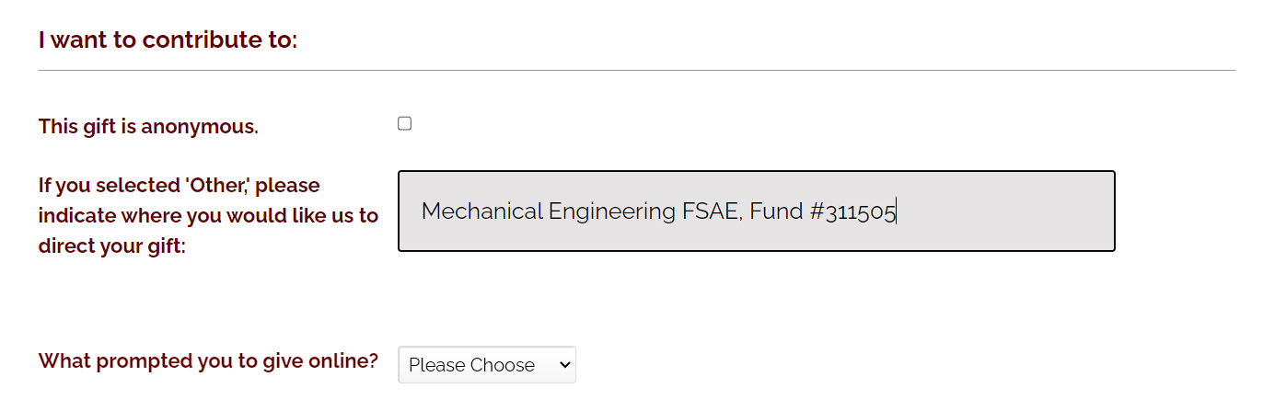Click the word 'Mechanical' in the text field
The width and height of the screenshot is (1275, 411).
pyautogui.click(x=481, y=211)
